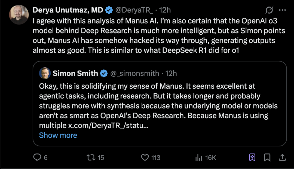
Task: Like the post with 113 likes
Action: coord(145,157)
